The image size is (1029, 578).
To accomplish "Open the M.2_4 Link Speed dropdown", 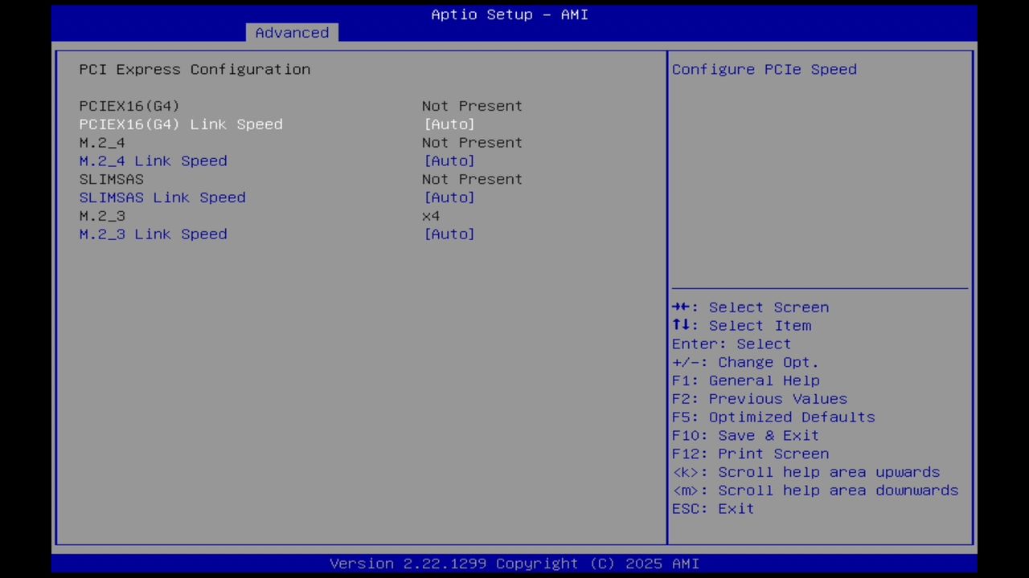I will [449, 161].
